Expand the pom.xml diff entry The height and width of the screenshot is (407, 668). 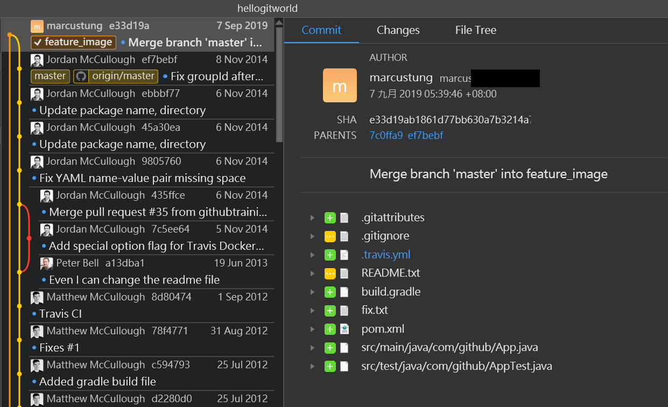click(313, 328)
